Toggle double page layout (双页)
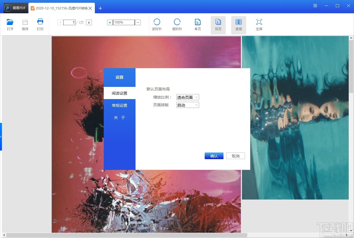Screen dimensions: 354x238 218,24
